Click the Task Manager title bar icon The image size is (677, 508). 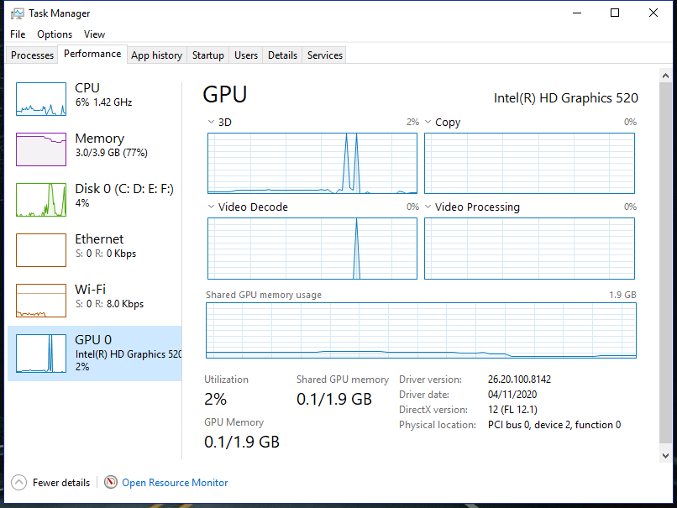coord(18,13)
